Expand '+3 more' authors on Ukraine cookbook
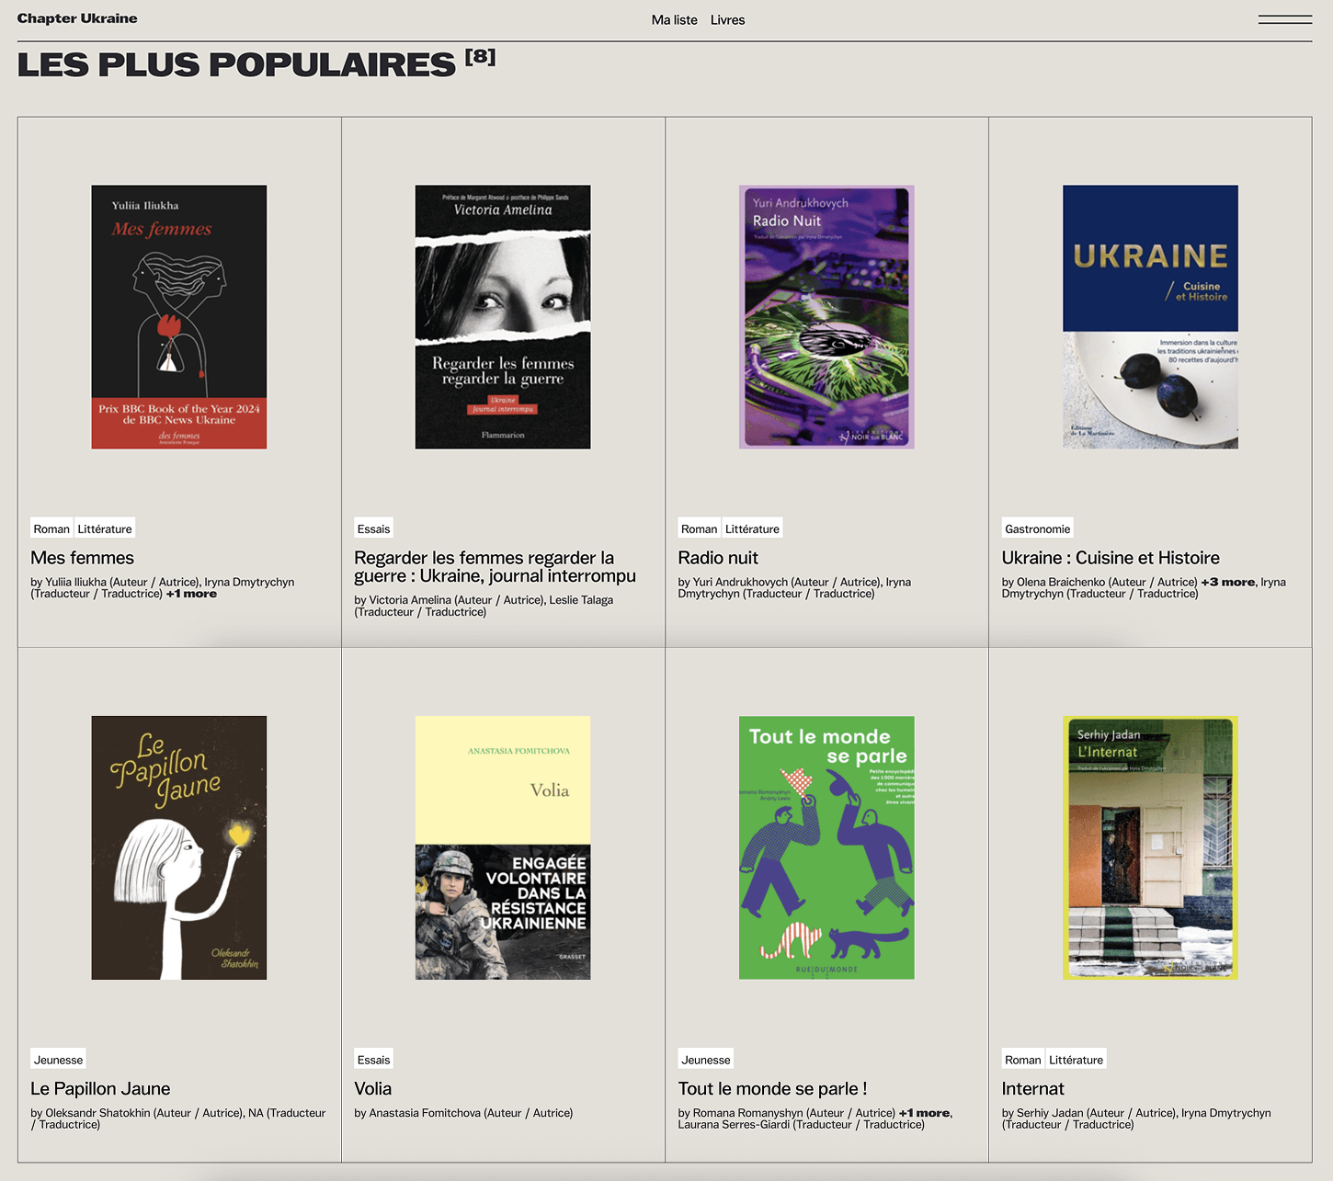The height and width of the screenshot is (1181, 1333). pos(1227,582)
